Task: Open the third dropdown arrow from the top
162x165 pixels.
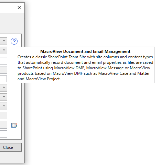Action: point(3,88)
